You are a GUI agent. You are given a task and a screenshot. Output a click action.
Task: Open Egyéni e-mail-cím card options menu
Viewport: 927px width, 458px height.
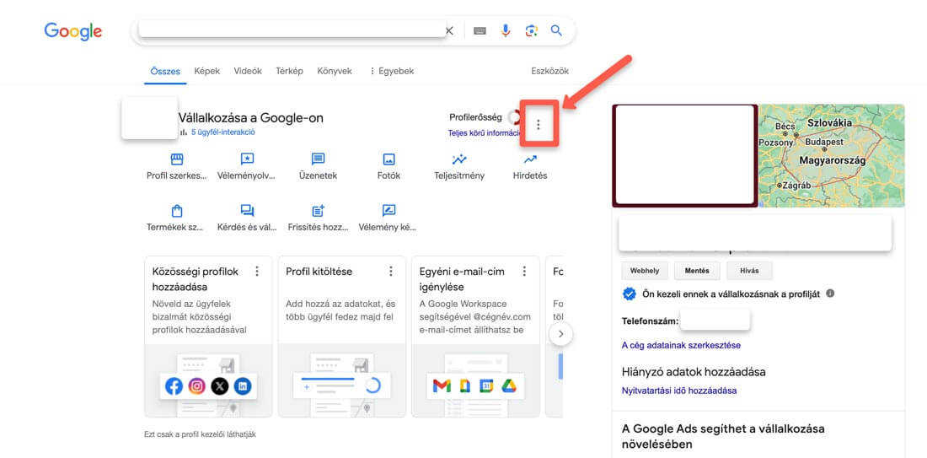click(x=524, y=271)
